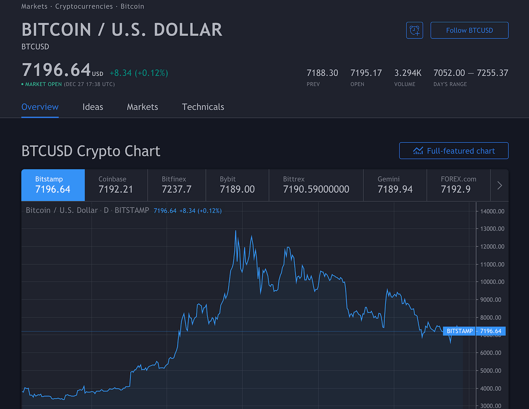Viewport: 529px width, 409px height.
Task: Expand more exchanges with the right arrow
Action: click(x=500, y=185)
